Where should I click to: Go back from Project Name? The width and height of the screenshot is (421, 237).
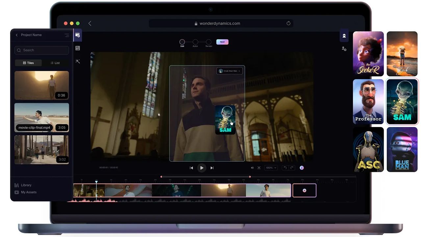coord(17,35)
